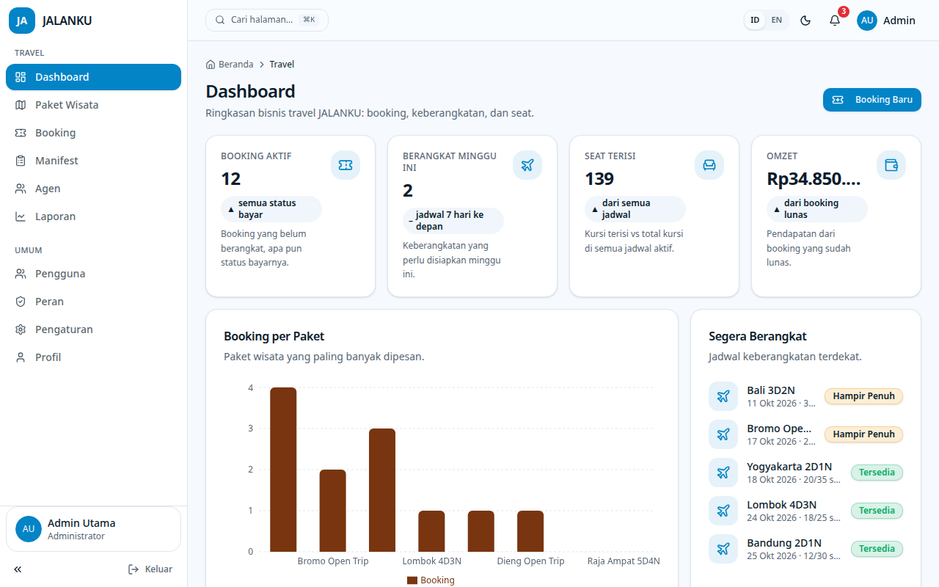Click plane icon beside Bali 3D2N
Viewport: 939px width, 587px height.
coord(723,396)
